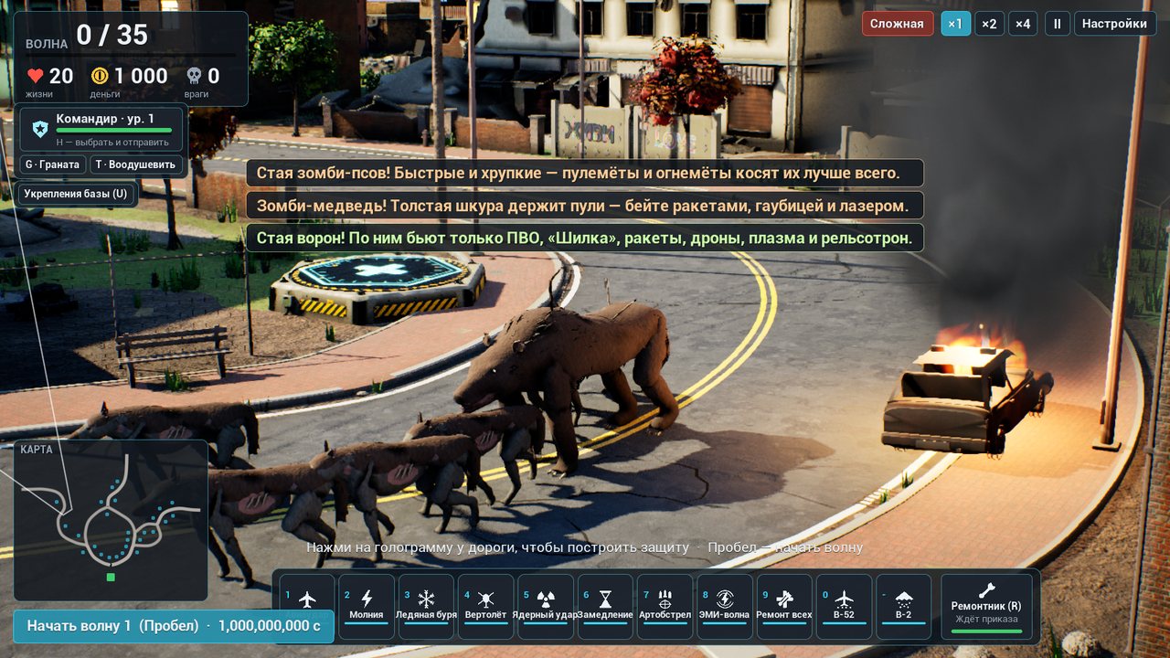Click the G · Граната button
The image size is (1170, 658).
53,165
